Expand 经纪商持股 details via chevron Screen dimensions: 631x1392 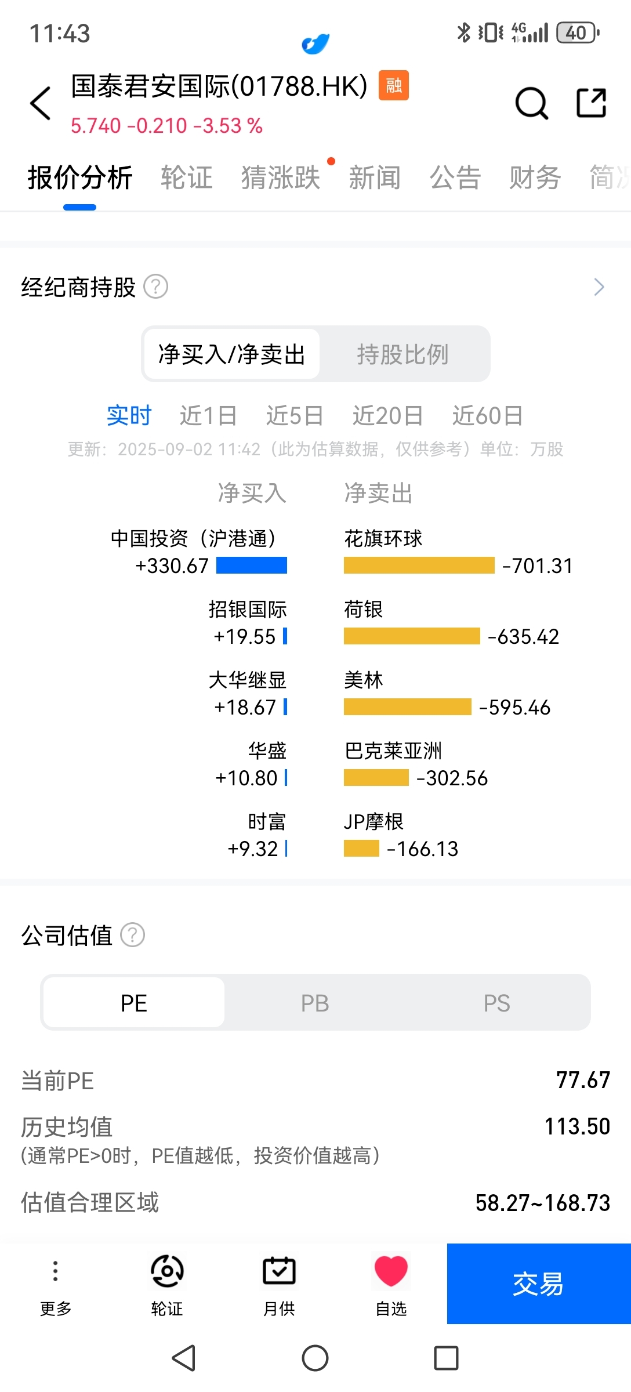(x=599, y=287)
